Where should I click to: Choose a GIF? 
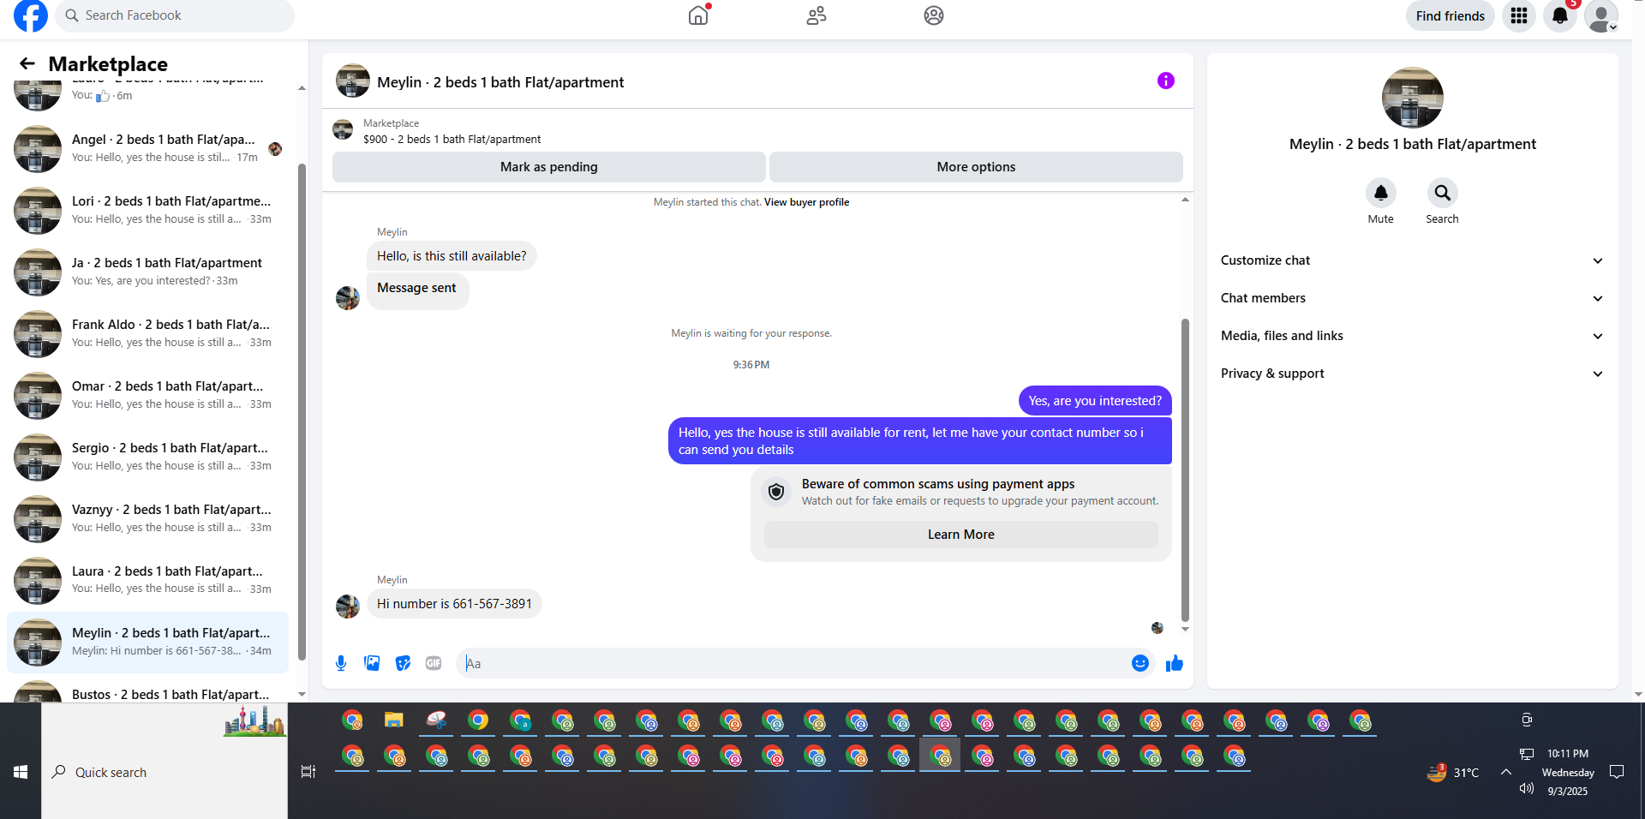434,663
